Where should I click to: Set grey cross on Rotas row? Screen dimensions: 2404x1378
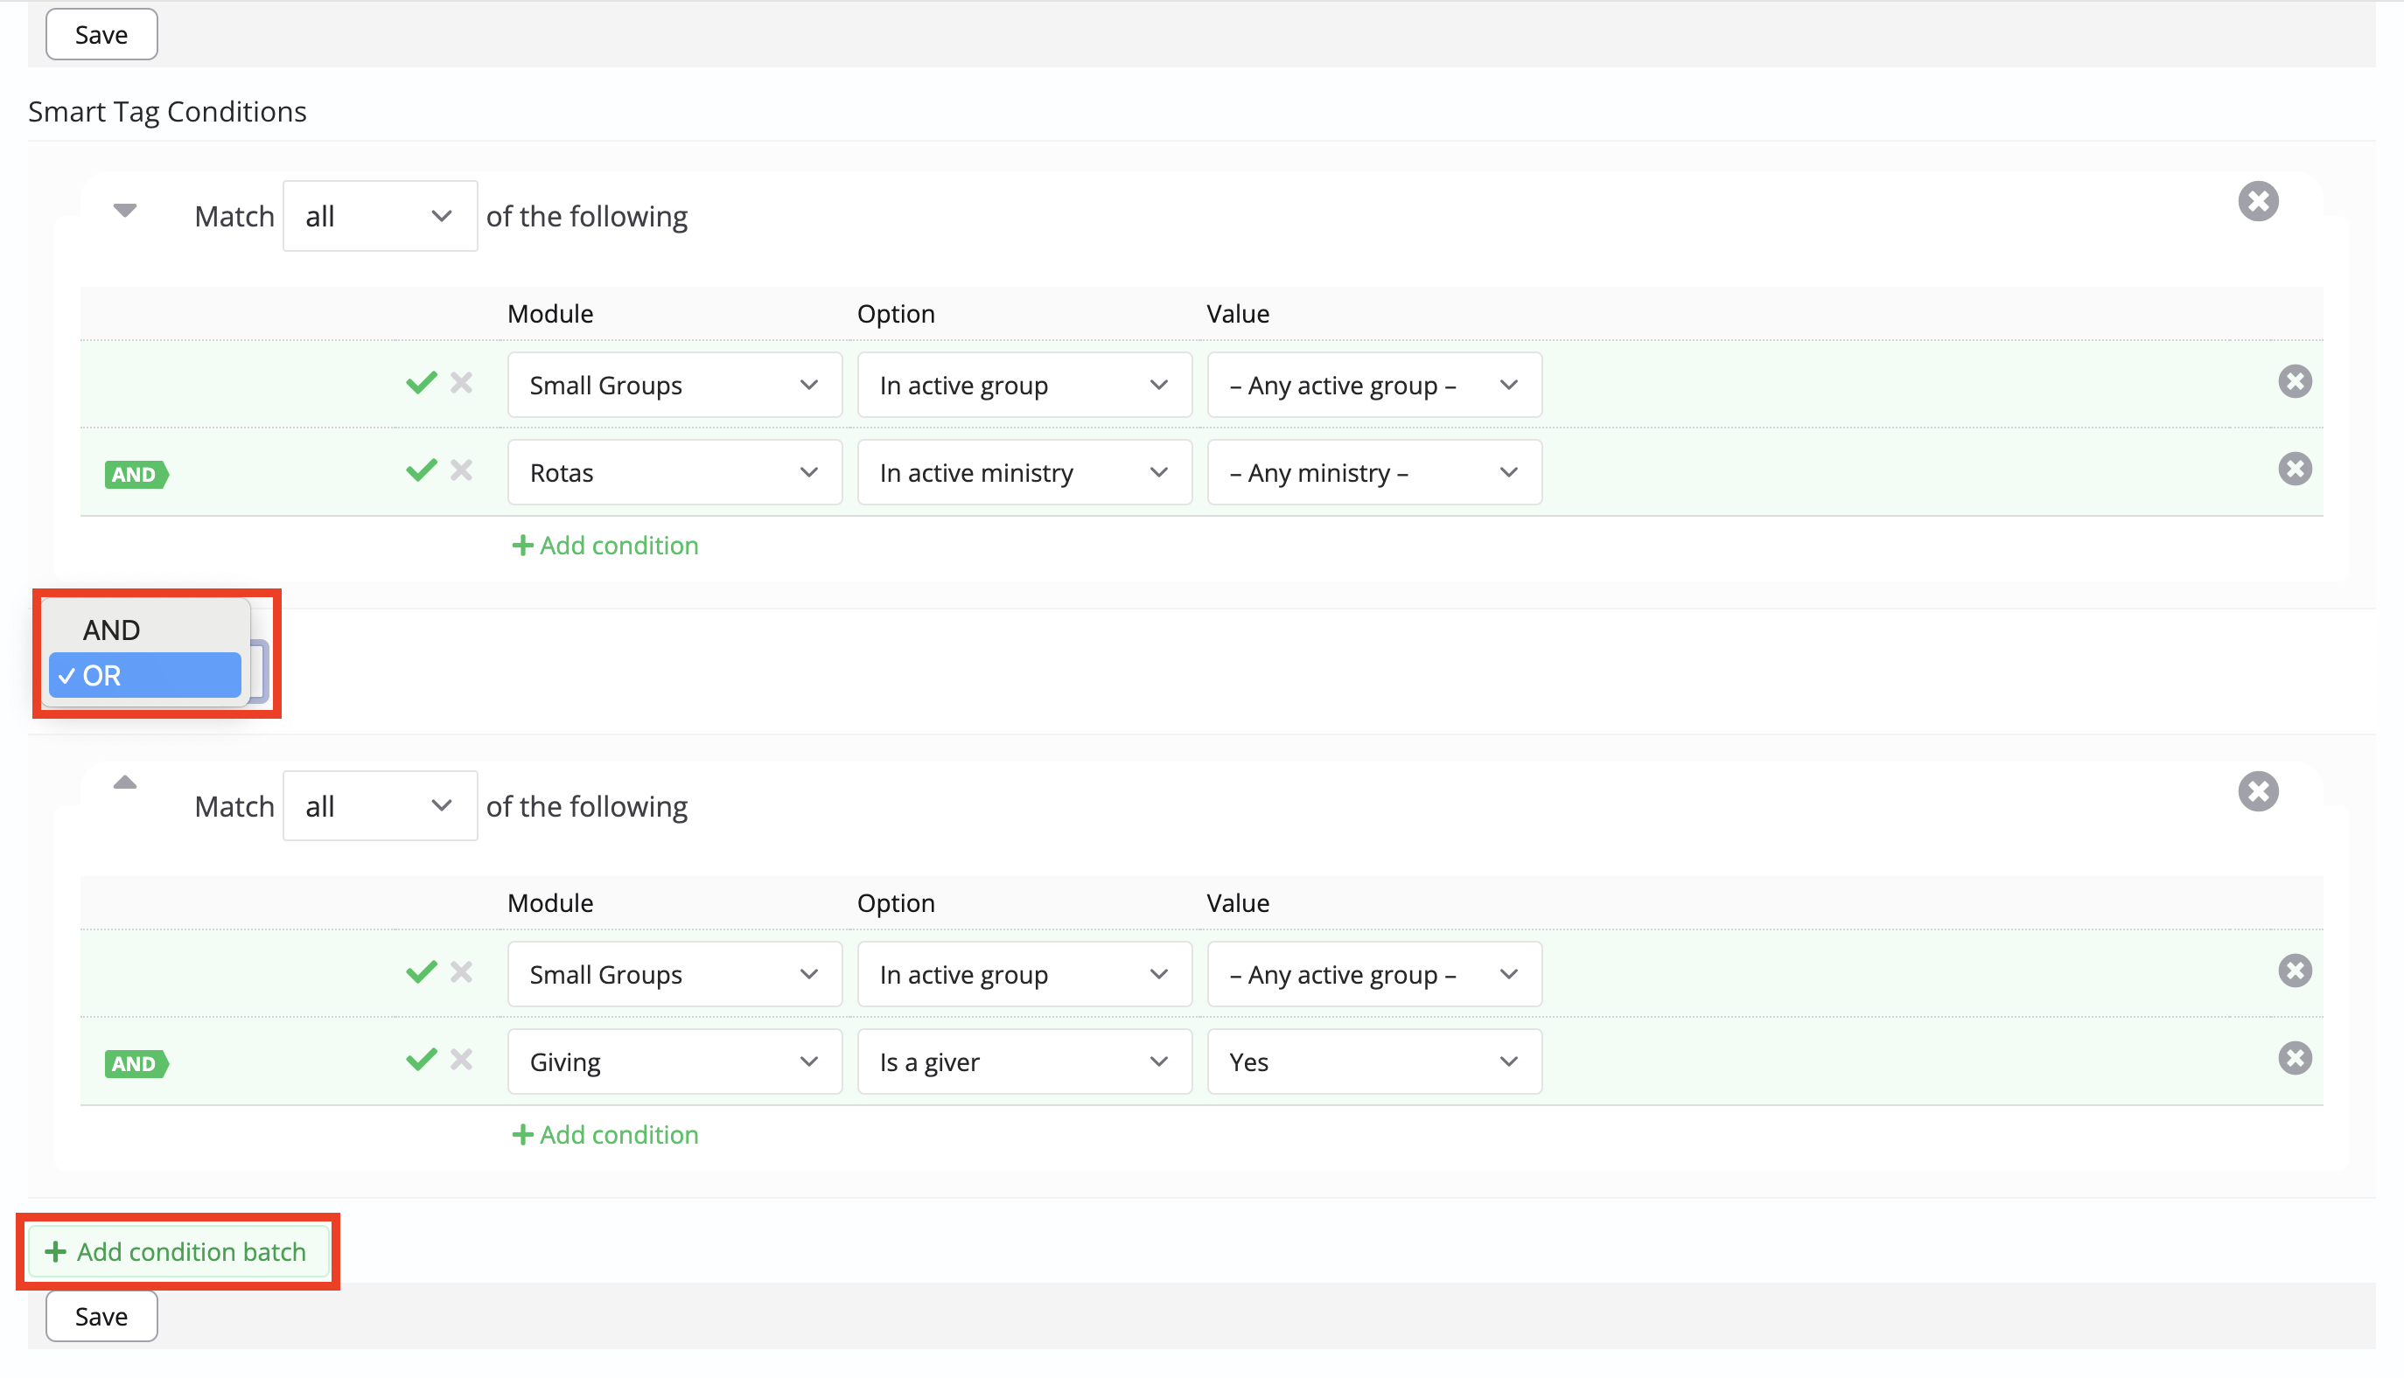[x=461, y=470]
